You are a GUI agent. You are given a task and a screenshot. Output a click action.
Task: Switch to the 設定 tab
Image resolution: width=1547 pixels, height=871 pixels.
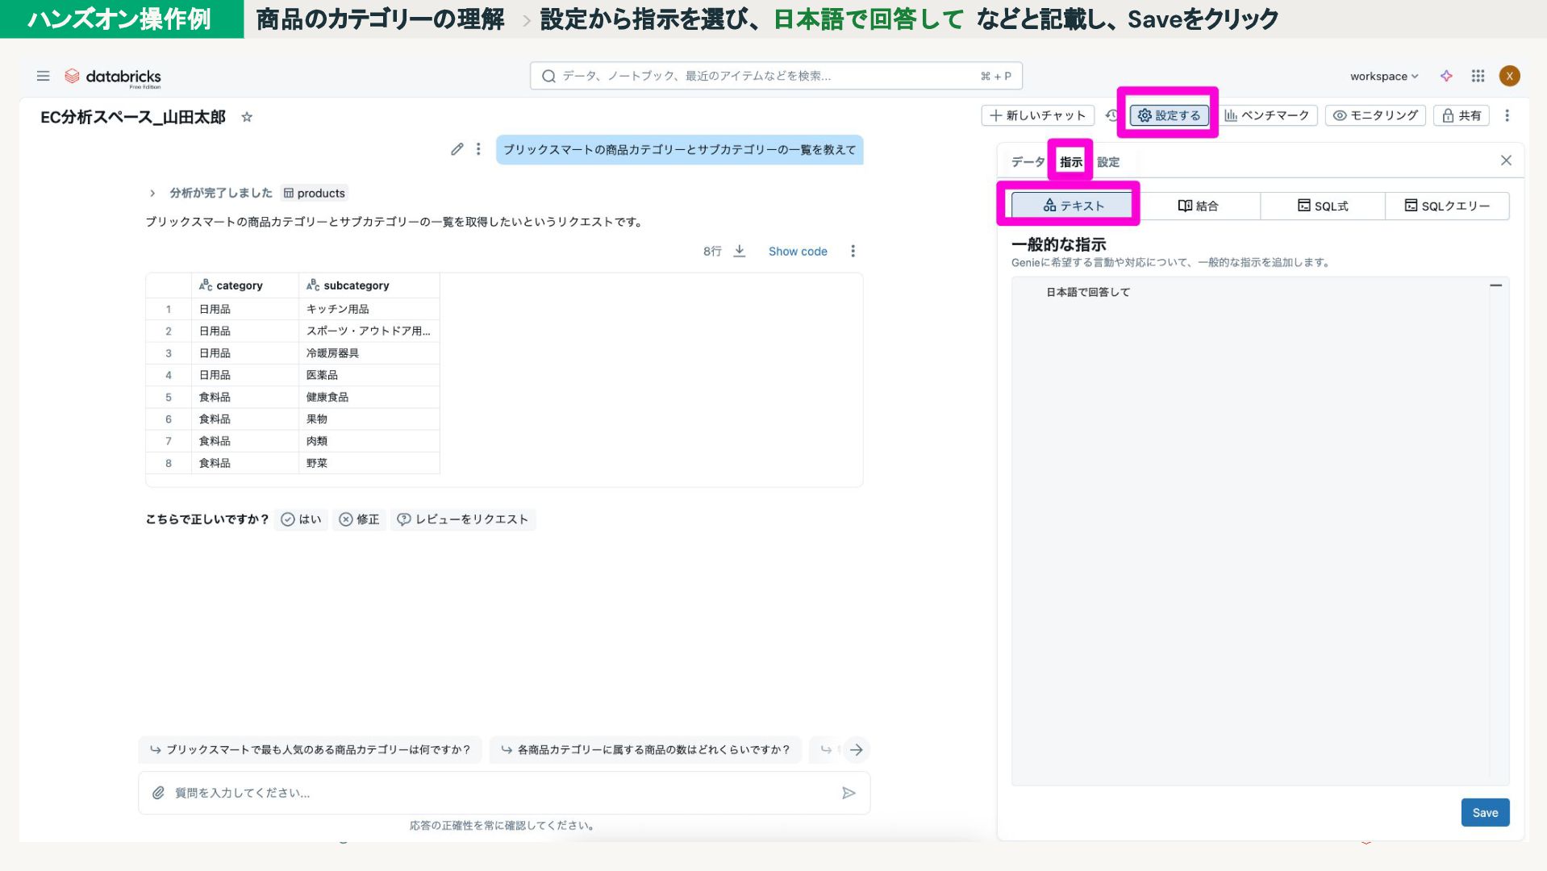click(x=1108, y=161)
